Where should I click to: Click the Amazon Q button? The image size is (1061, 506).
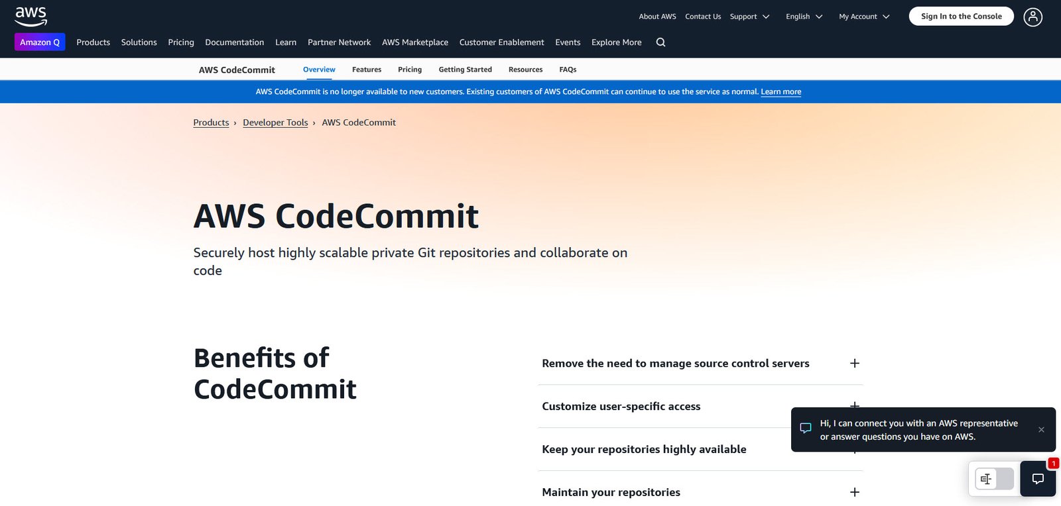point(40,42)
